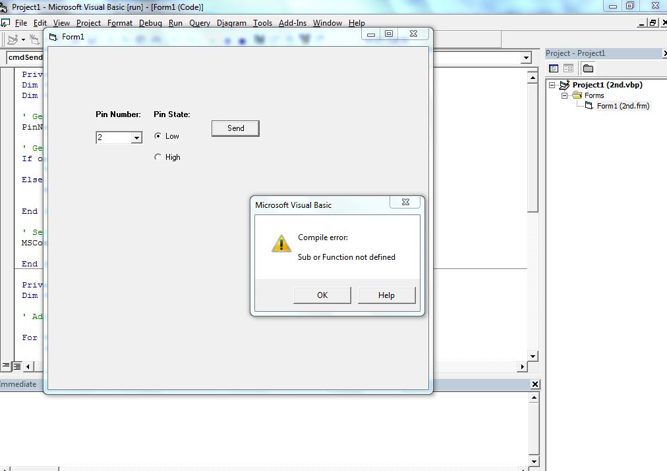Open the Add Project dropdown arrow in toolbar
Image resolution: width=667 pixels, height=471 pixels.
pos(23,39)
